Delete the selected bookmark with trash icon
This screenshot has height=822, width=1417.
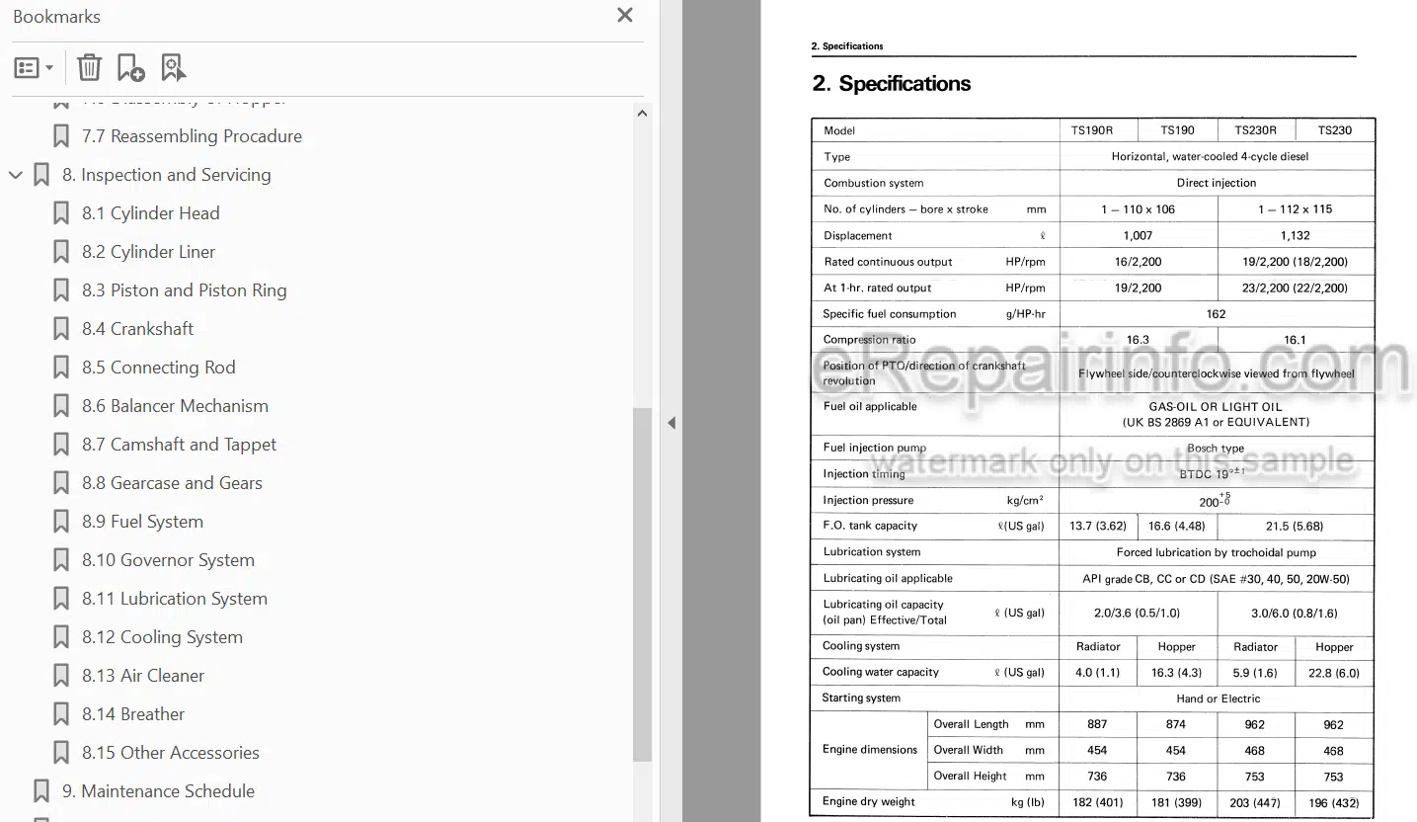pyautogui.click(x=89, y=67)
